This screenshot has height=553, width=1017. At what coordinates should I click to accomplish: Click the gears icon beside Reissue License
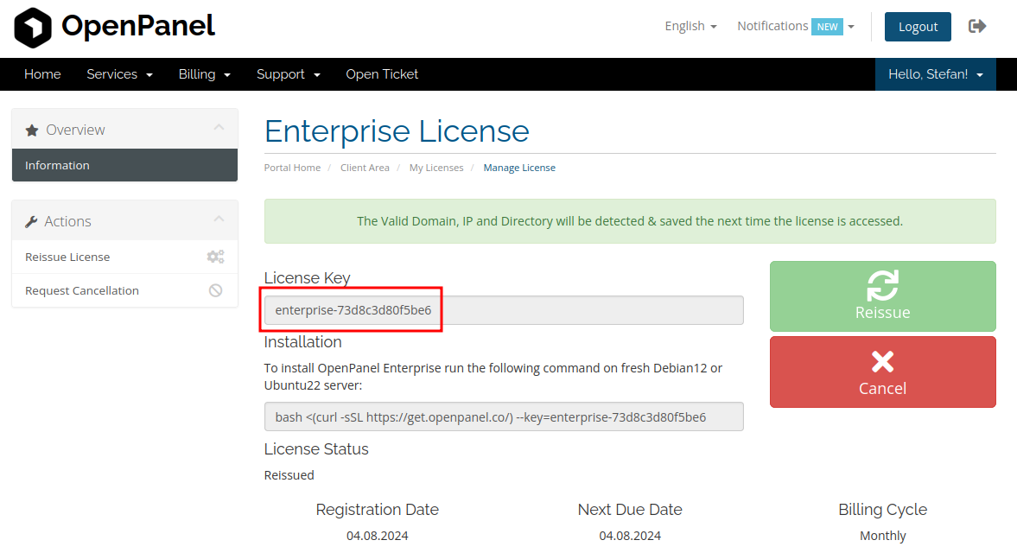(215, 257)
